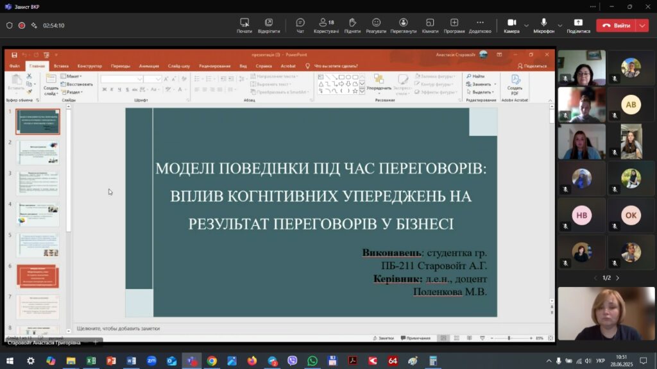Show the participants list with 18 users

(x=326, y=25)
